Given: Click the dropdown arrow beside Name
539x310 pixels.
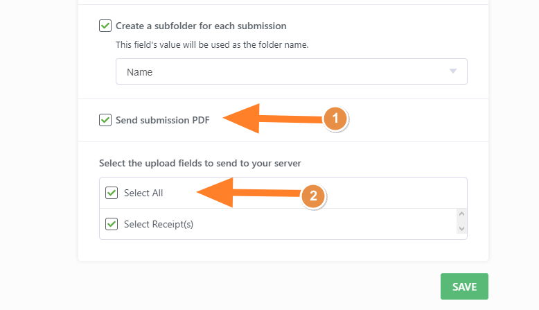Looking at the screenshot, I should coord(453,71).
